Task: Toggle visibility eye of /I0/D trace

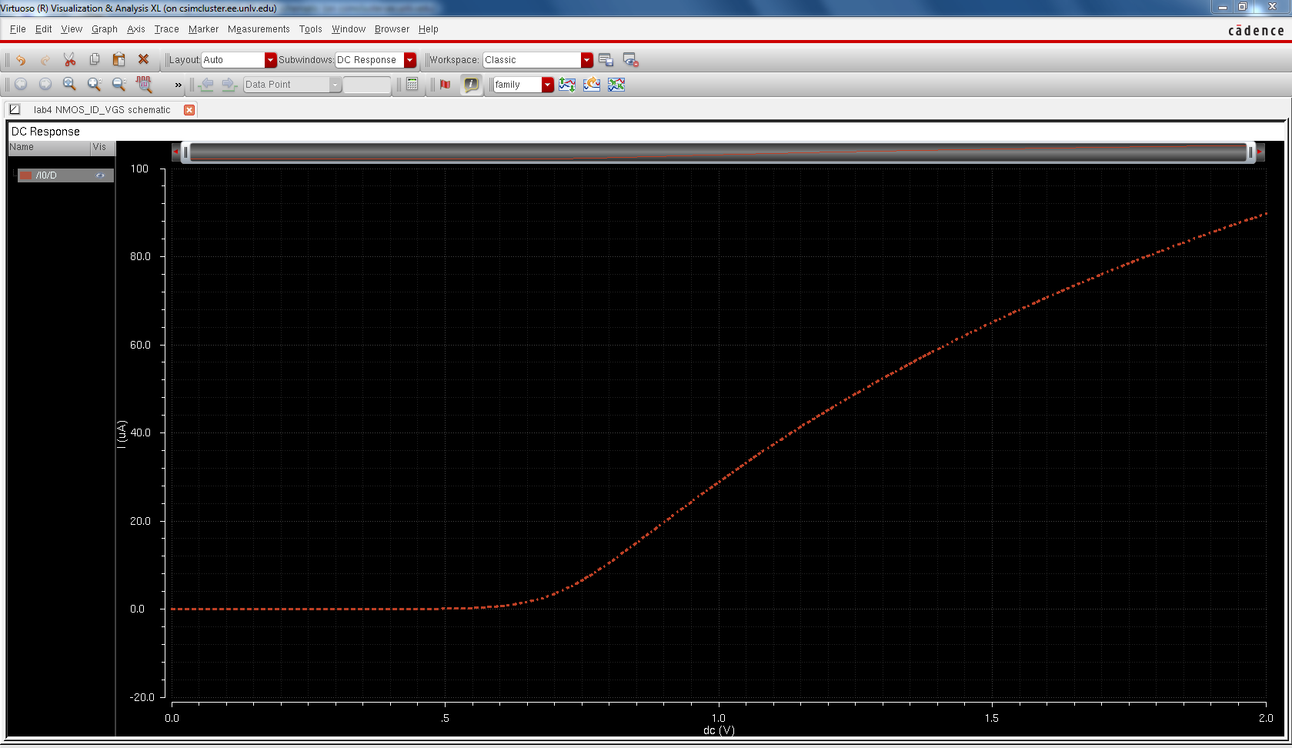Action: click(x=100, y=175)
